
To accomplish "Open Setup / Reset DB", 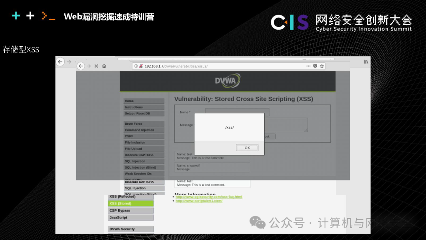I will tap(144, 113).
